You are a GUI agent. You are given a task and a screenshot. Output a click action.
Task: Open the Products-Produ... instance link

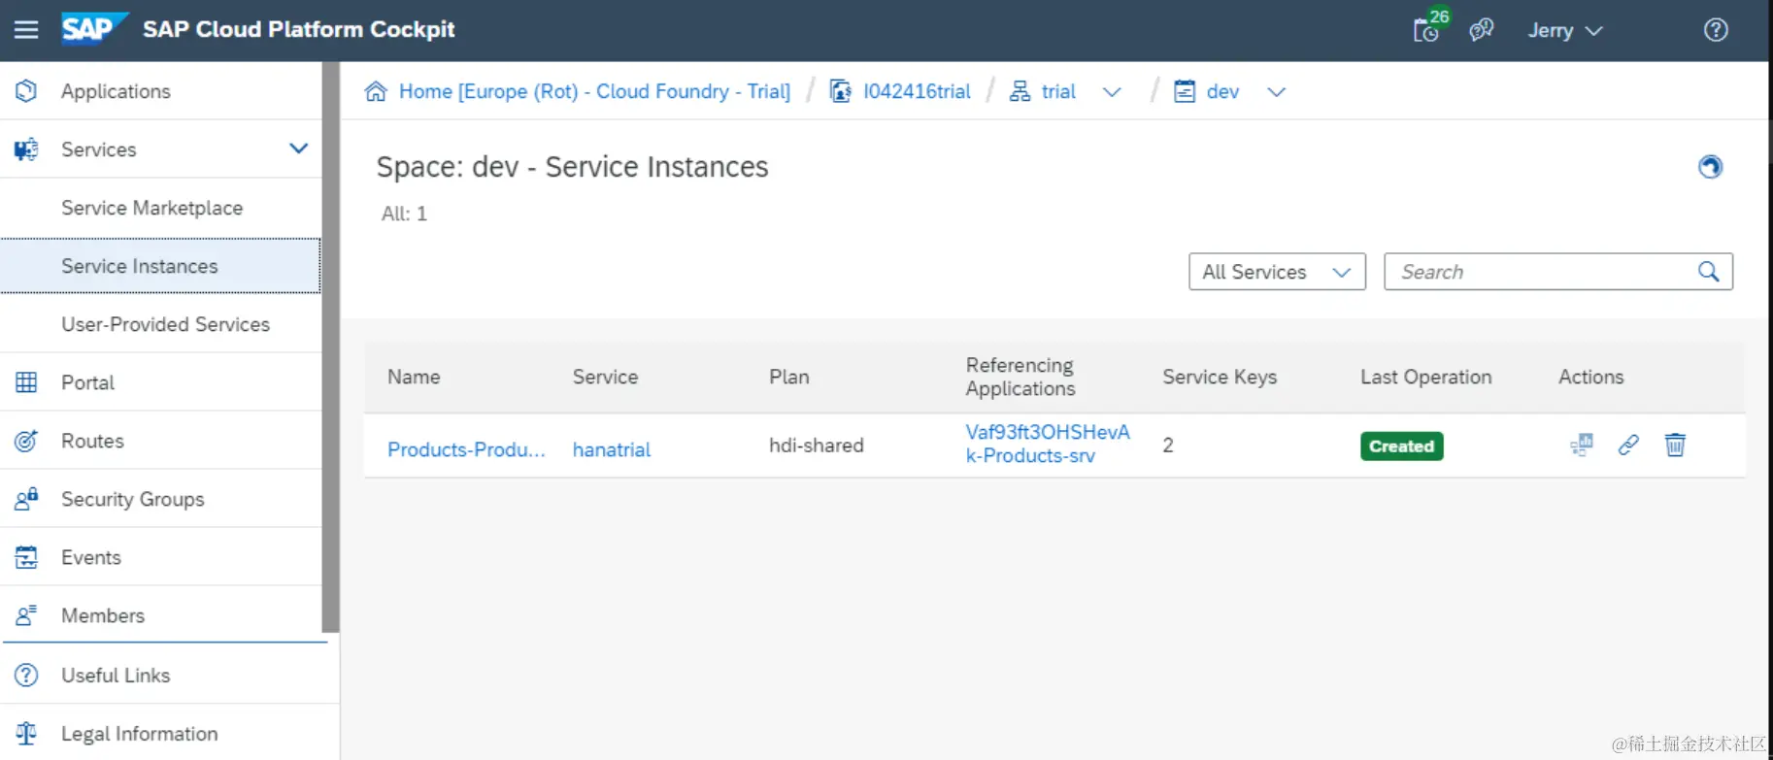pos(466,449)
